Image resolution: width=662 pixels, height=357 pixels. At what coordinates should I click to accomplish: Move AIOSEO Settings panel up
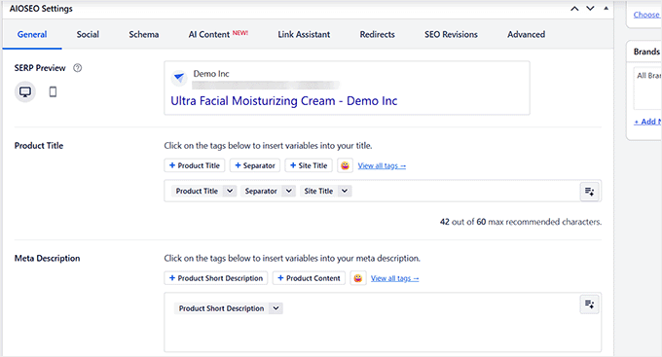tap(574, 9)
